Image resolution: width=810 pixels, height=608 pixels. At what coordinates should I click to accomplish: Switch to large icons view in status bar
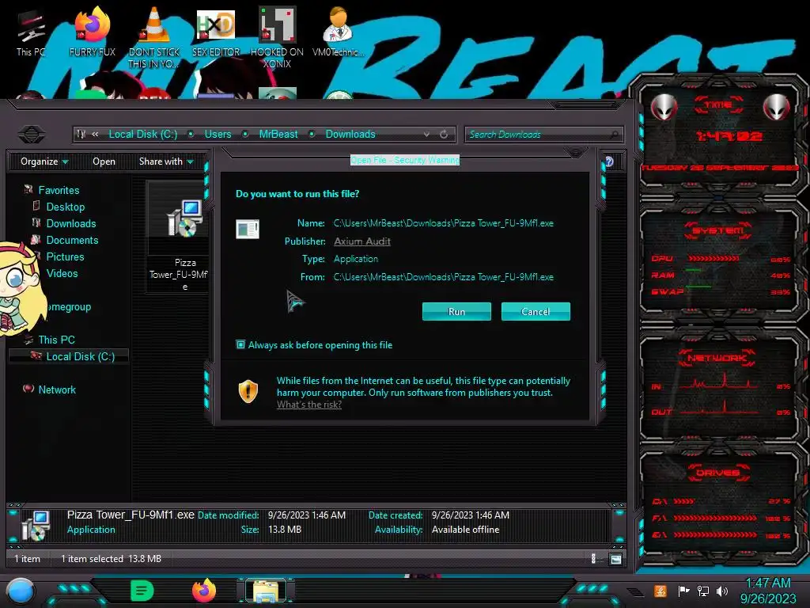point(615,559)
